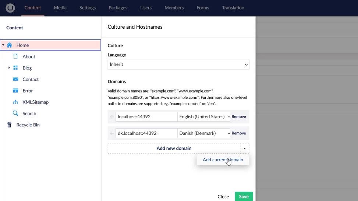The height and width of the screenshot is (201, 358).
Task: Expand the Blog tree node
Action: pyautogui.click(x=9, y=68)
